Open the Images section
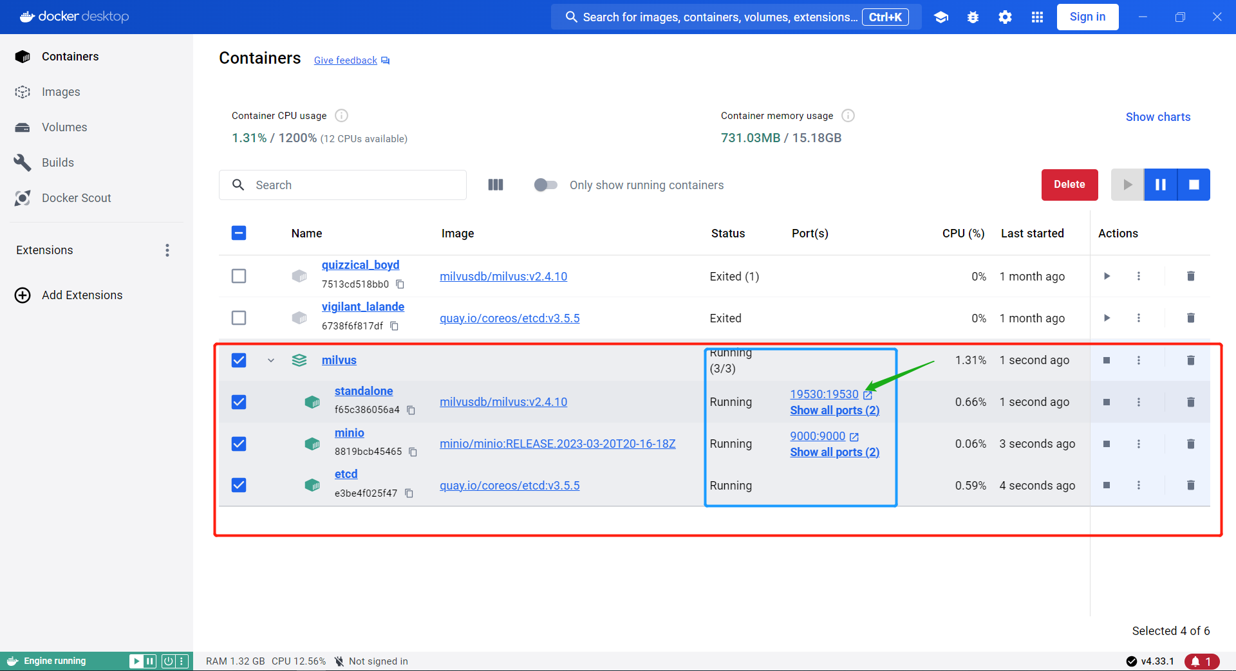 61,91
